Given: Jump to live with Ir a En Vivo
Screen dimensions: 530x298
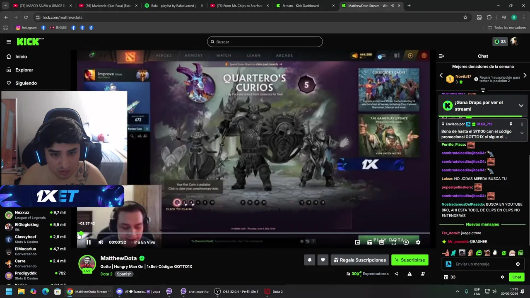Looking at the screenshot, I should (x=145, y=242).
